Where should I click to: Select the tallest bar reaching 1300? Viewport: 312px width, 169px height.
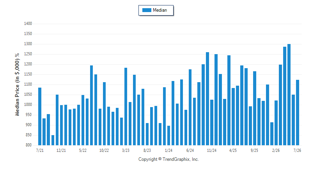pyautogui.click(x=289, y=95)
